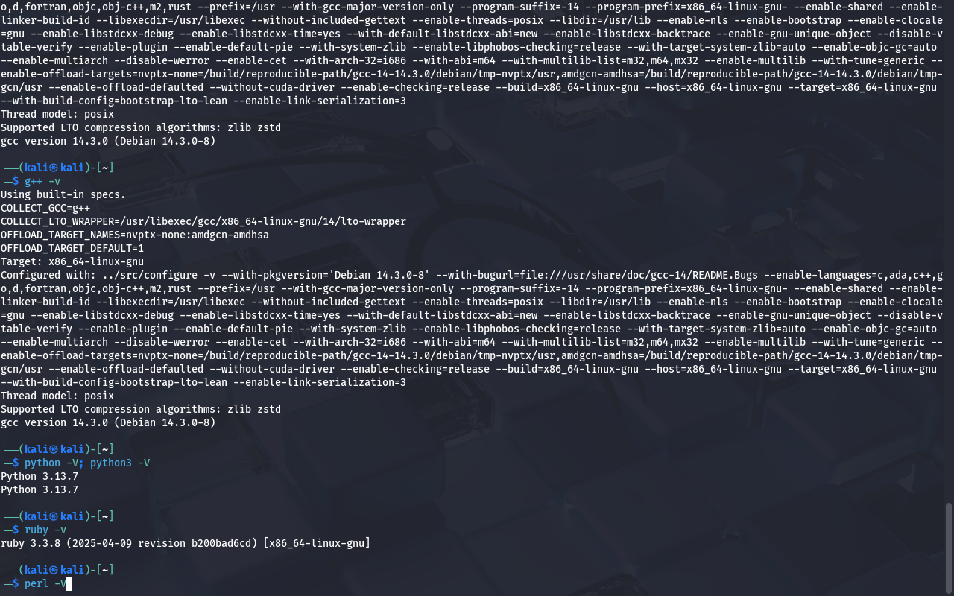This screenshot has height=596, width=954.
Task: Click the COLLECT_LTO_WRAPPER path line
Action: click(x=203, y=221)
